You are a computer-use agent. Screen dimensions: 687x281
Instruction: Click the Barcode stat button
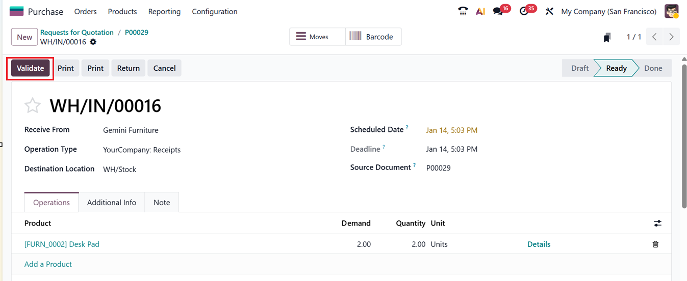click(x=373, y=37)
